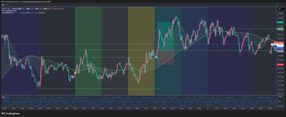
Task: Click the blue '2' marker label on chart
Action: (156, 57)
